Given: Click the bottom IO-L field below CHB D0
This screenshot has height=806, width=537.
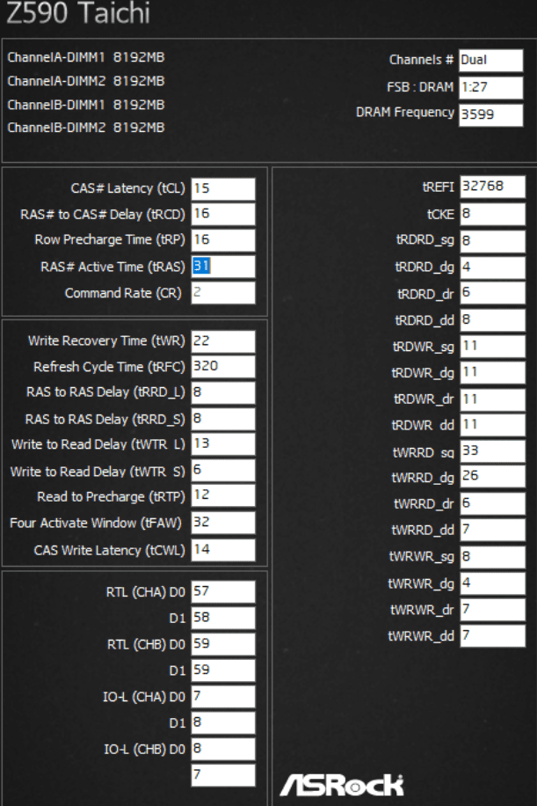Looking at the screenshot, I should point(223,775).
